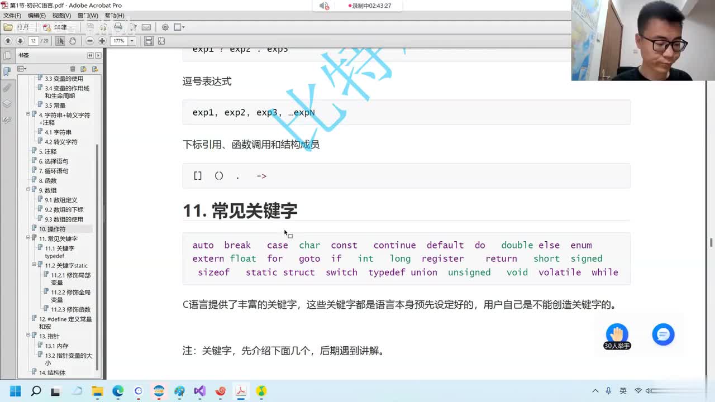This screenshot has width=715, height=402.
Task: Open the signatures panel icon
Action: (x=7, y=120)
